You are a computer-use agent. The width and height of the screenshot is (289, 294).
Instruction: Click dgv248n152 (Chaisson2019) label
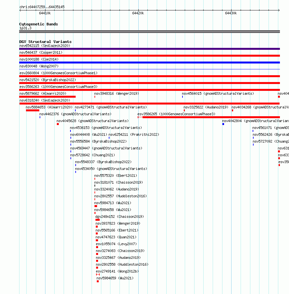119,217
